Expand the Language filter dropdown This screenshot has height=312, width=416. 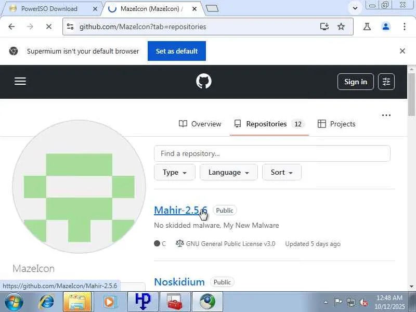point(229,173)
